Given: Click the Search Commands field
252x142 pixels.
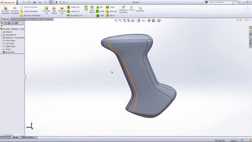Looking at the screenshot, I should pyautogui.click(x=220, y=2).
